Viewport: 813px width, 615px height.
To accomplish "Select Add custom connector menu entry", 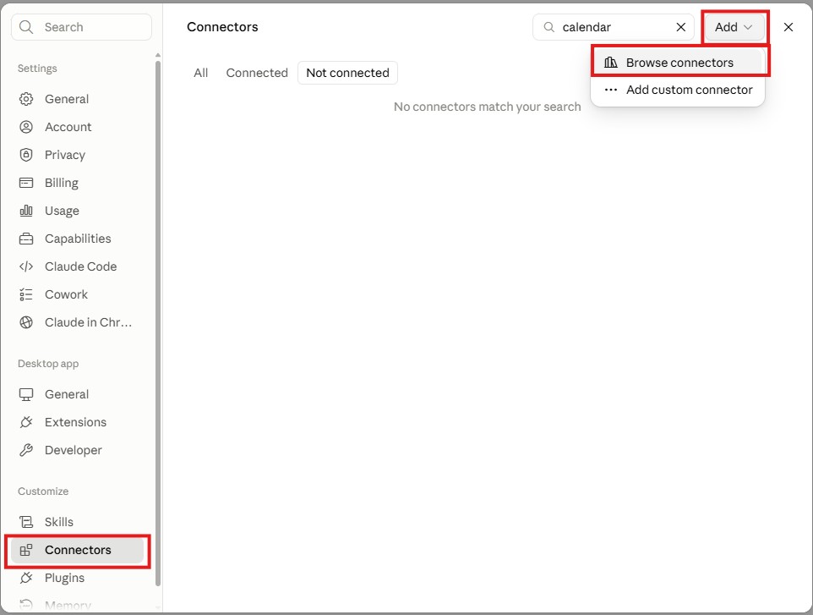I will 678,90.
